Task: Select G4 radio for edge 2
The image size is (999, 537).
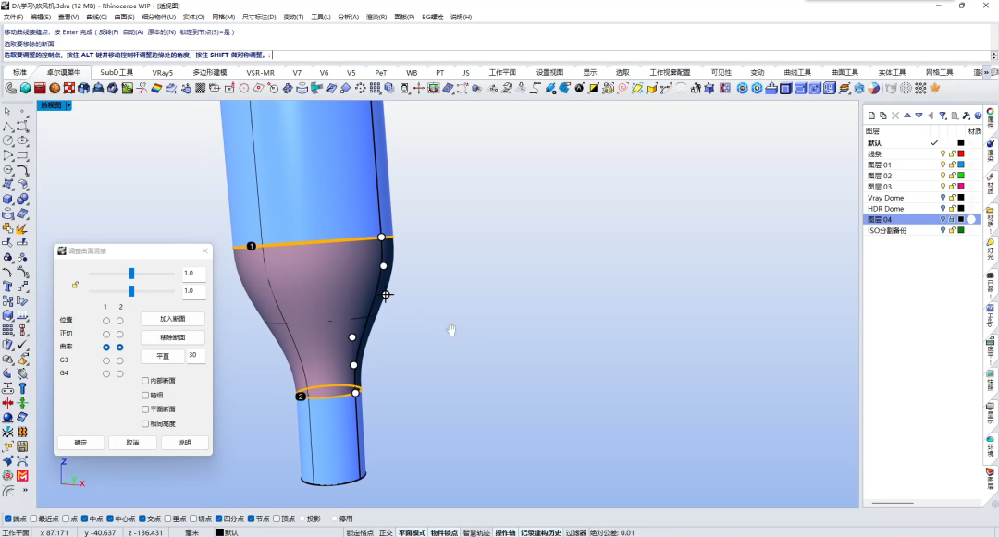Action: pos(119,374)
